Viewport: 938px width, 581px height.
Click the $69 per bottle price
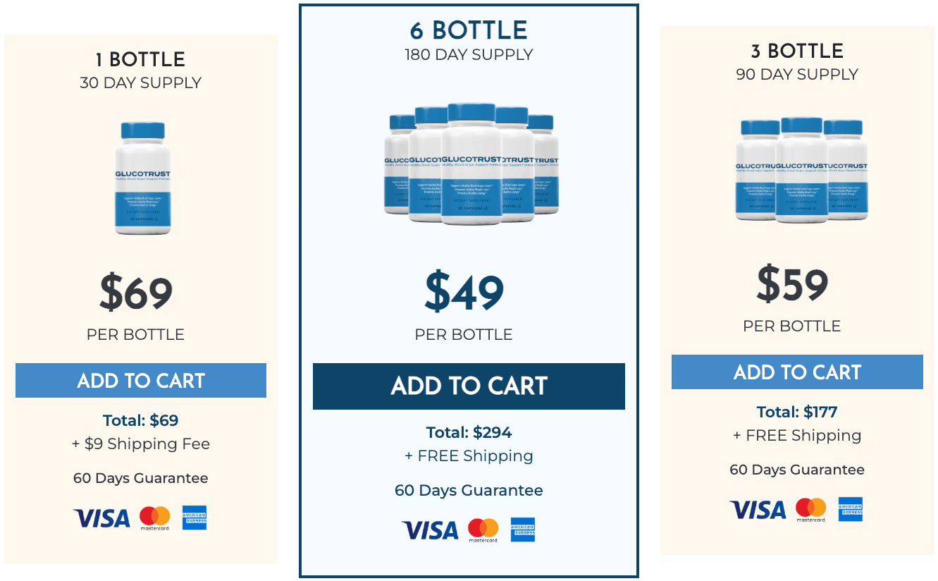coord(136,293)
